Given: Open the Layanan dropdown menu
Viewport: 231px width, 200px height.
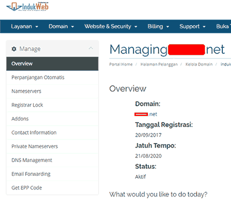Looking at the screenshot, I should (25, 27).
